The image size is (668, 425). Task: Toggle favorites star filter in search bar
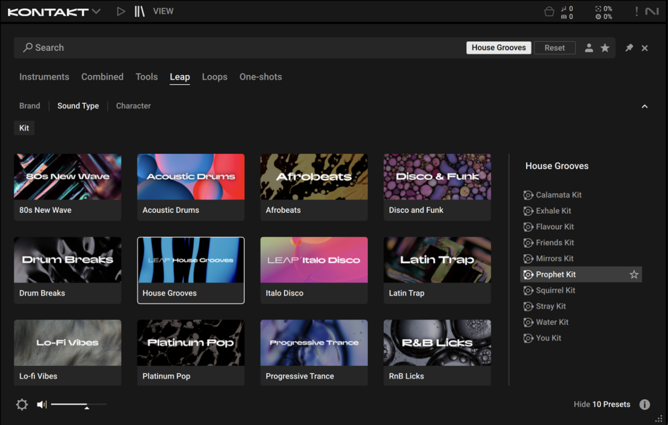pos(605,48)
